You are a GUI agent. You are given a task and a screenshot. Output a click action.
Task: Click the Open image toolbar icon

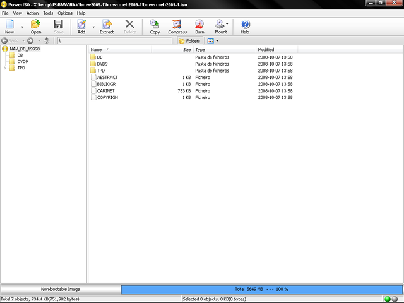pos(36,27)
